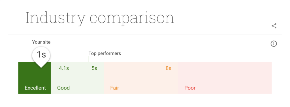
Task: Select the dark green Excellent segment
Action: 34,78
